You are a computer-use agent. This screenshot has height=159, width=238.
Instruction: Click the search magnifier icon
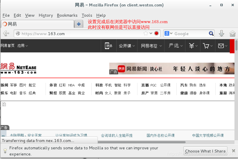pos(211,33)
